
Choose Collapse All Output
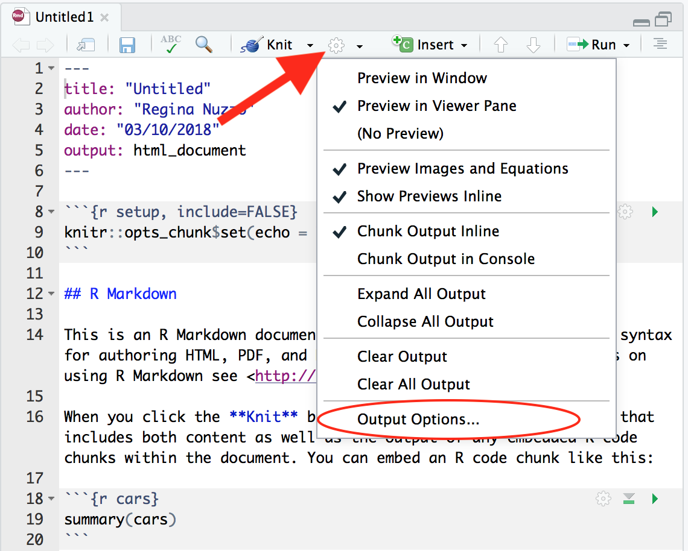point(467,322)
